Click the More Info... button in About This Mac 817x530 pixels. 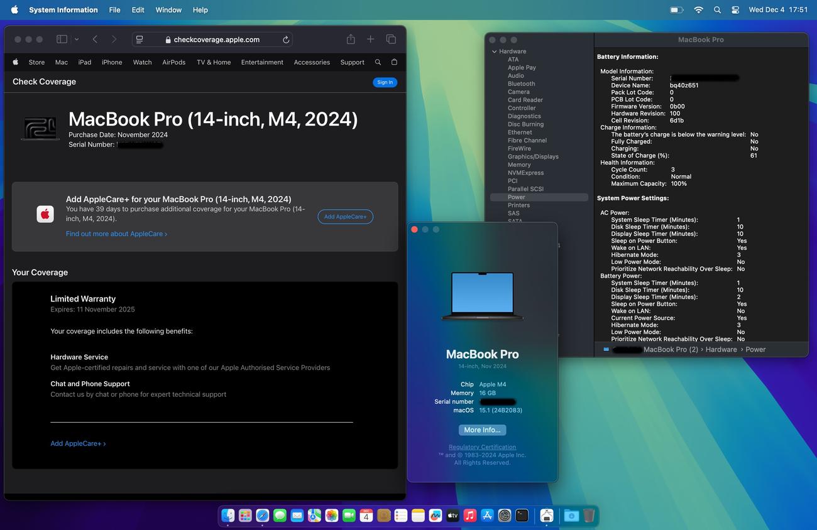482,430
